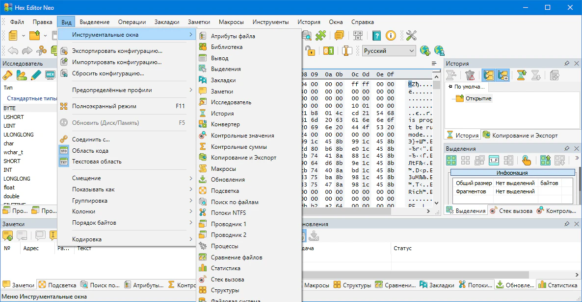Viewport: 582px width, 302px height.
Task: Select the Открытие entry in История tree
Action: pos(478,98)
